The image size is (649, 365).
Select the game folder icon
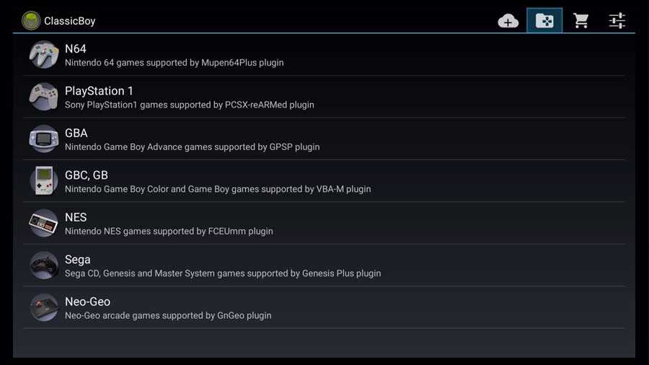pyautogui.click(x=544, y=21)
